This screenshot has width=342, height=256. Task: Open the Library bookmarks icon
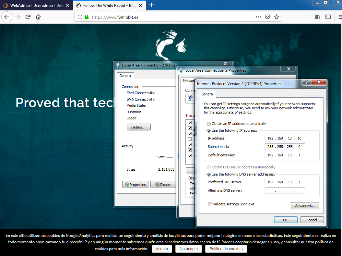[318, 17]
